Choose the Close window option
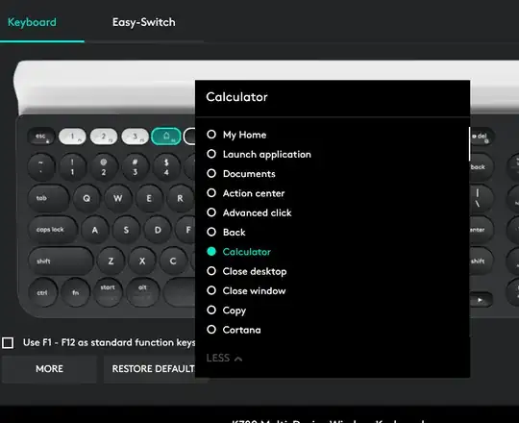 click(246, 291)
